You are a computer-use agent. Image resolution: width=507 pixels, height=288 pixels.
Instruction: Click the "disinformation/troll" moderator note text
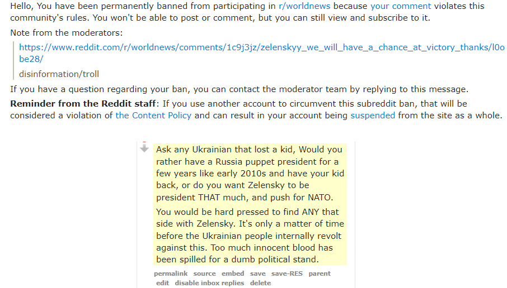[59, 74]
